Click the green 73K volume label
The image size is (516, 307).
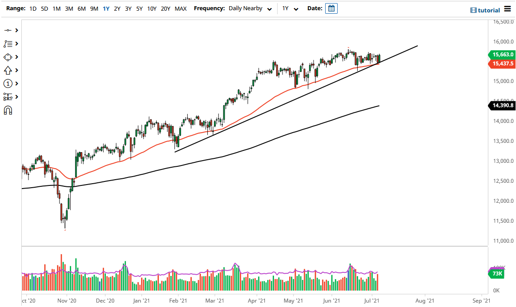click(x=496, y=274)
